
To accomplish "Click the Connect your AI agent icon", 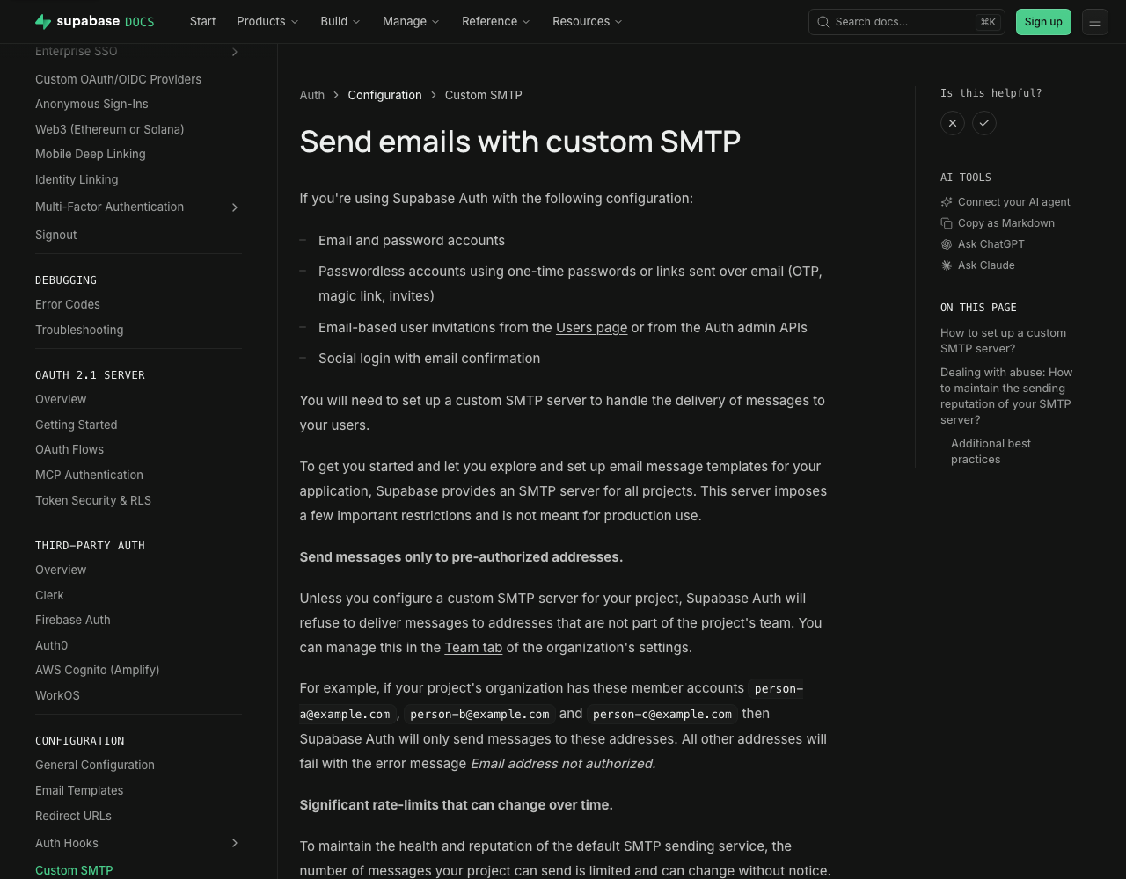I will [x=947, y=202].
